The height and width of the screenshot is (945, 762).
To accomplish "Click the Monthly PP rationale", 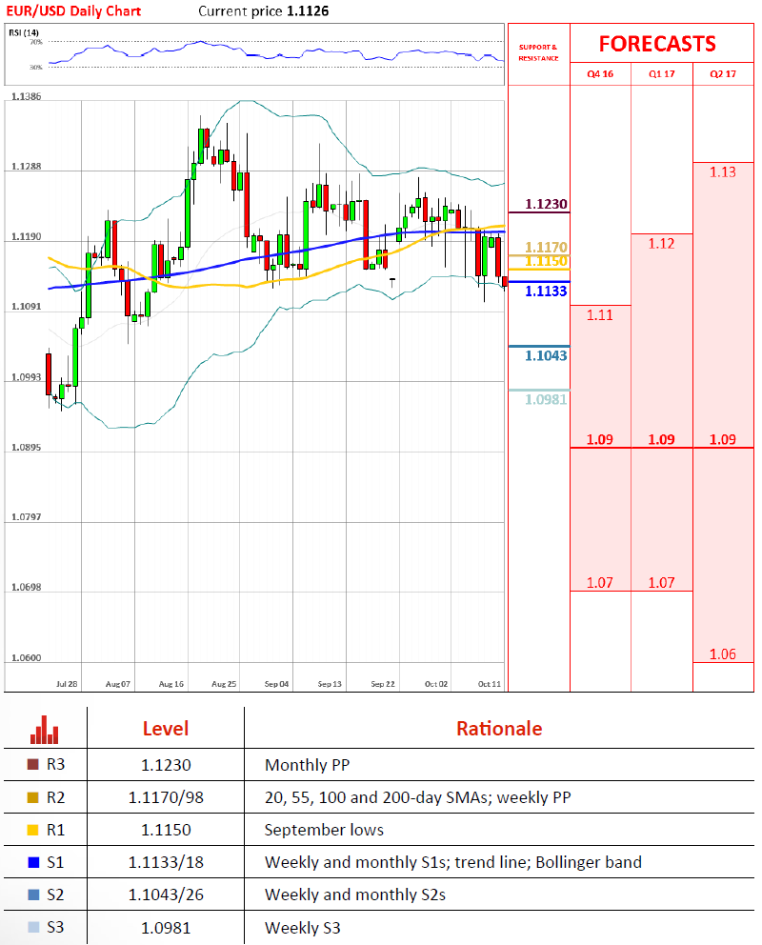I will point(308,765).
